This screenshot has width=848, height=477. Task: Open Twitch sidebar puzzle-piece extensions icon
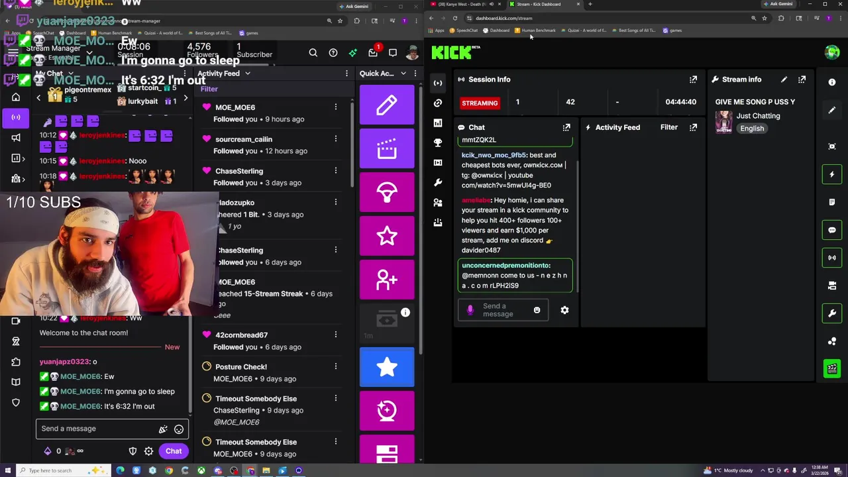[16, 362]
